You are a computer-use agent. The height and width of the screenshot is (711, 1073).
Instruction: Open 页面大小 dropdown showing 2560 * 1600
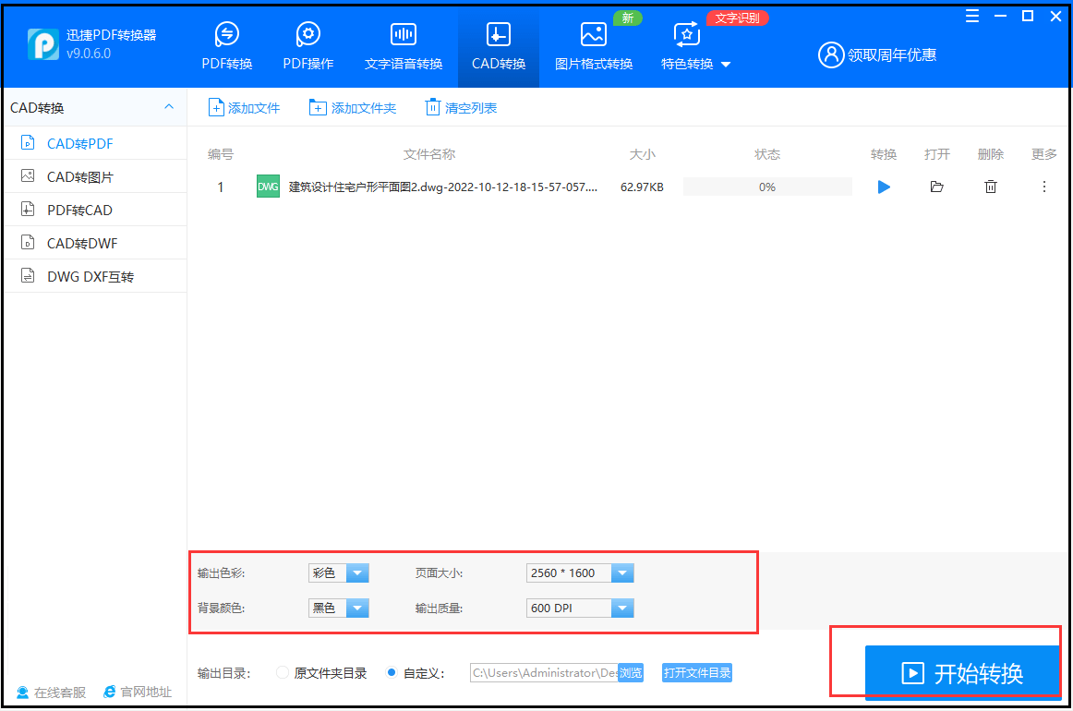[x=580, y=572]
